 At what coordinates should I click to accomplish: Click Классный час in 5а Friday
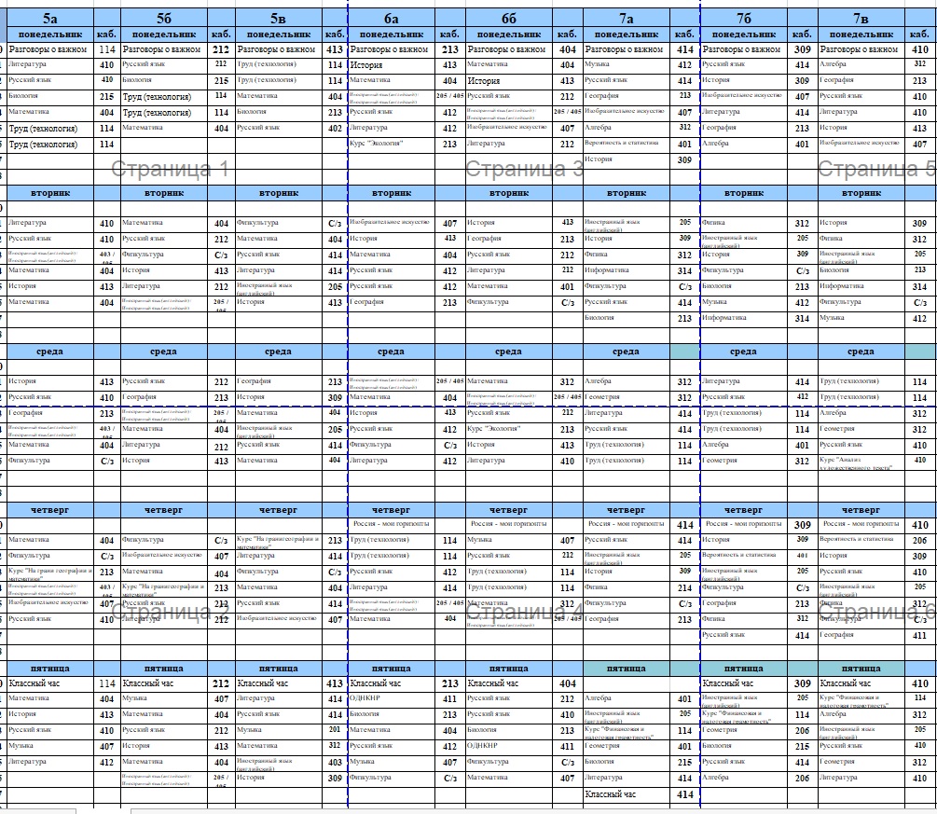point(49,683)
